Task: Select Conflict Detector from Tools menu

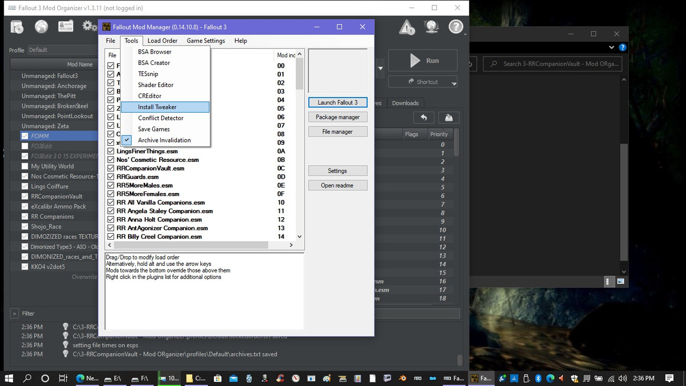Action: pyautogui.click(x=166, y=118)
